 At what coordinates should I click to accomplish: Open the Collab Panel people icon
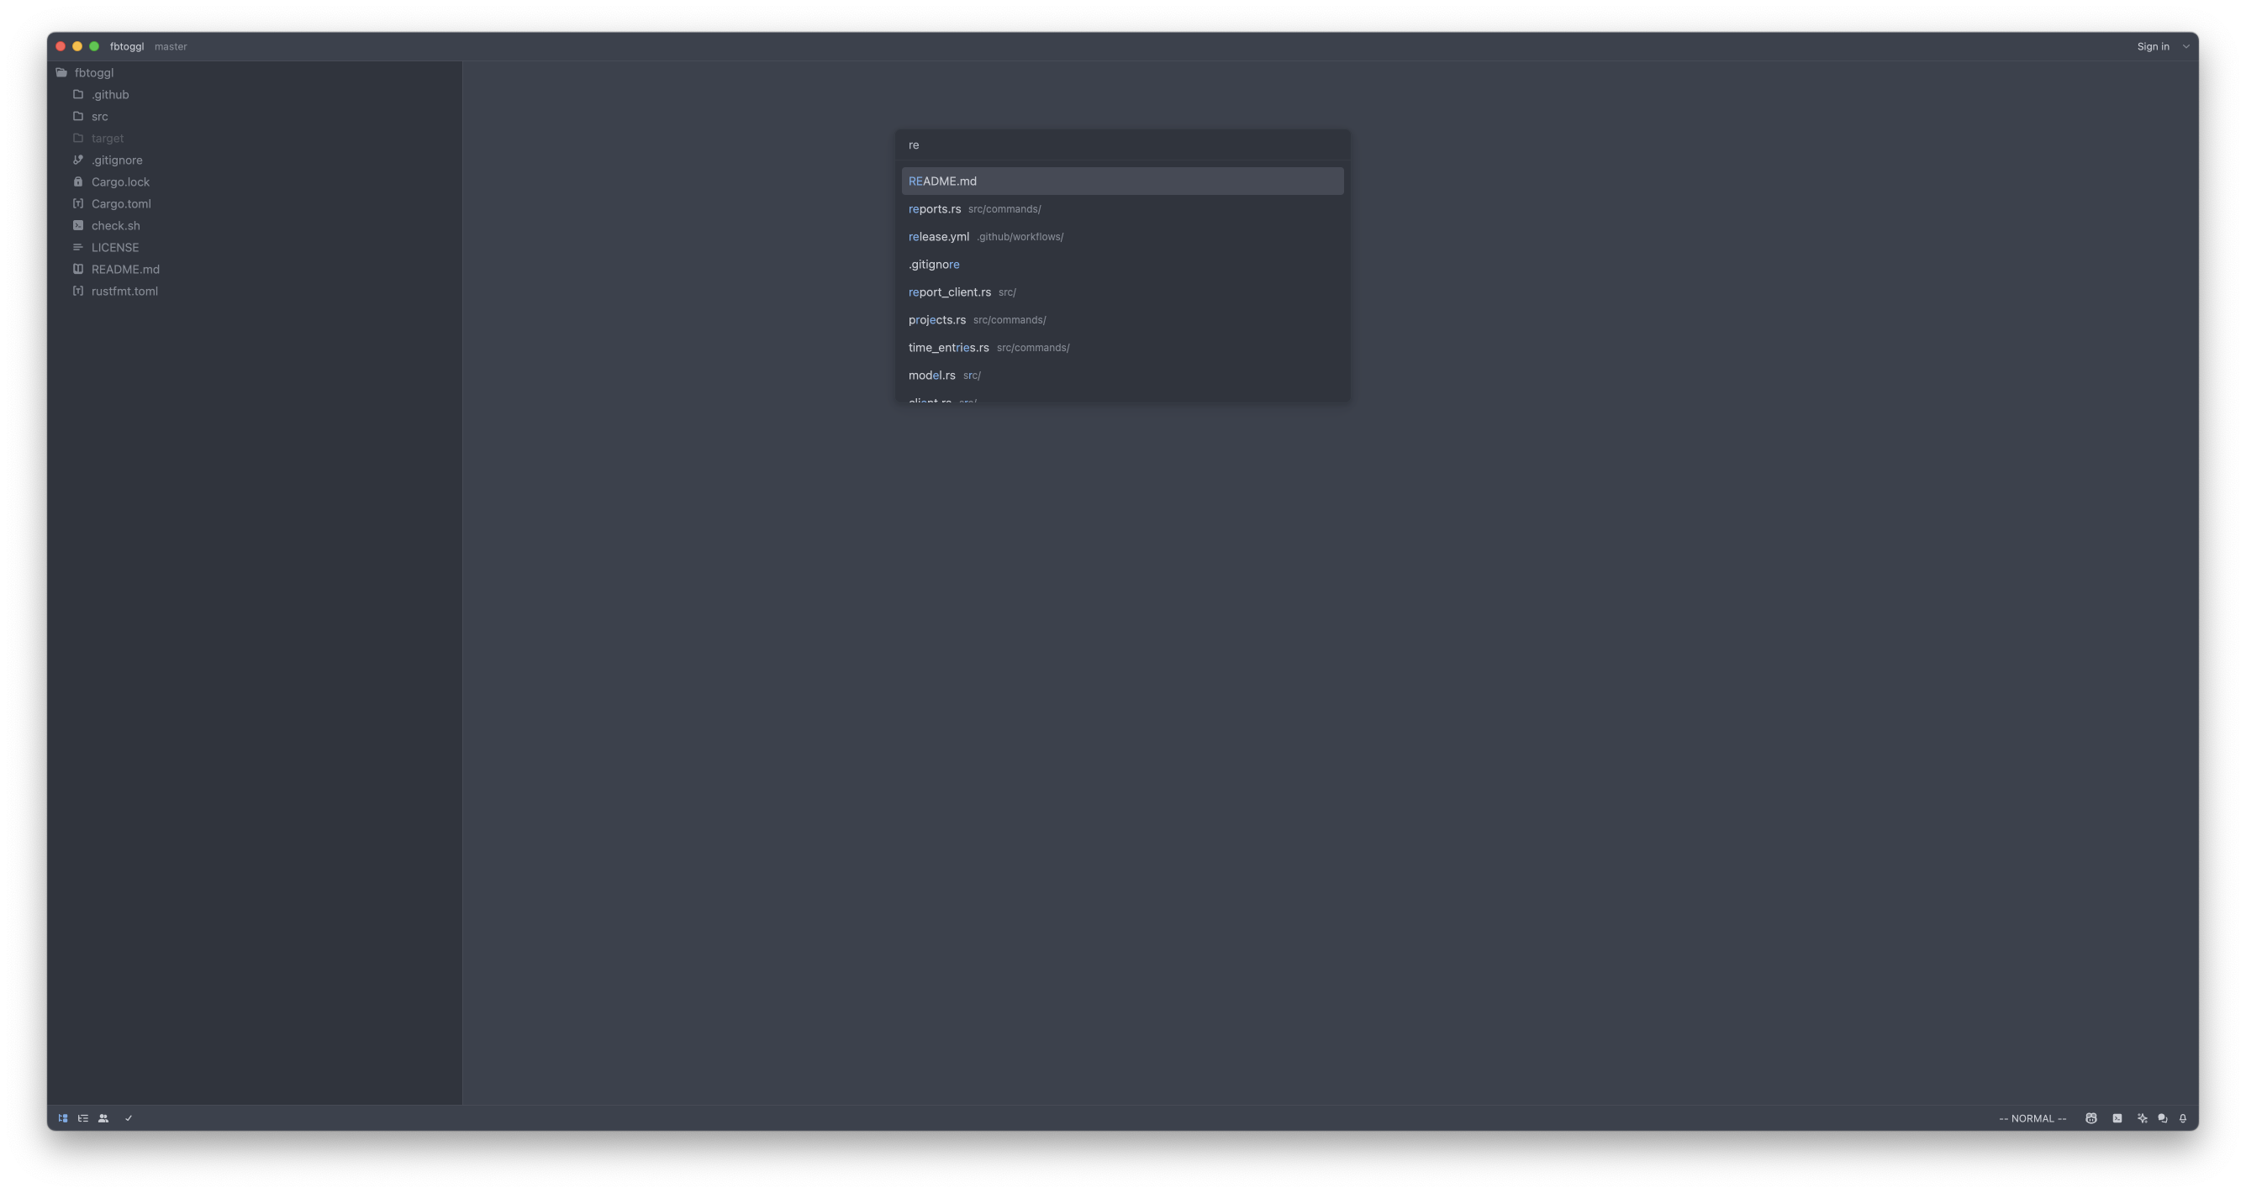(x=103, y=1118)
